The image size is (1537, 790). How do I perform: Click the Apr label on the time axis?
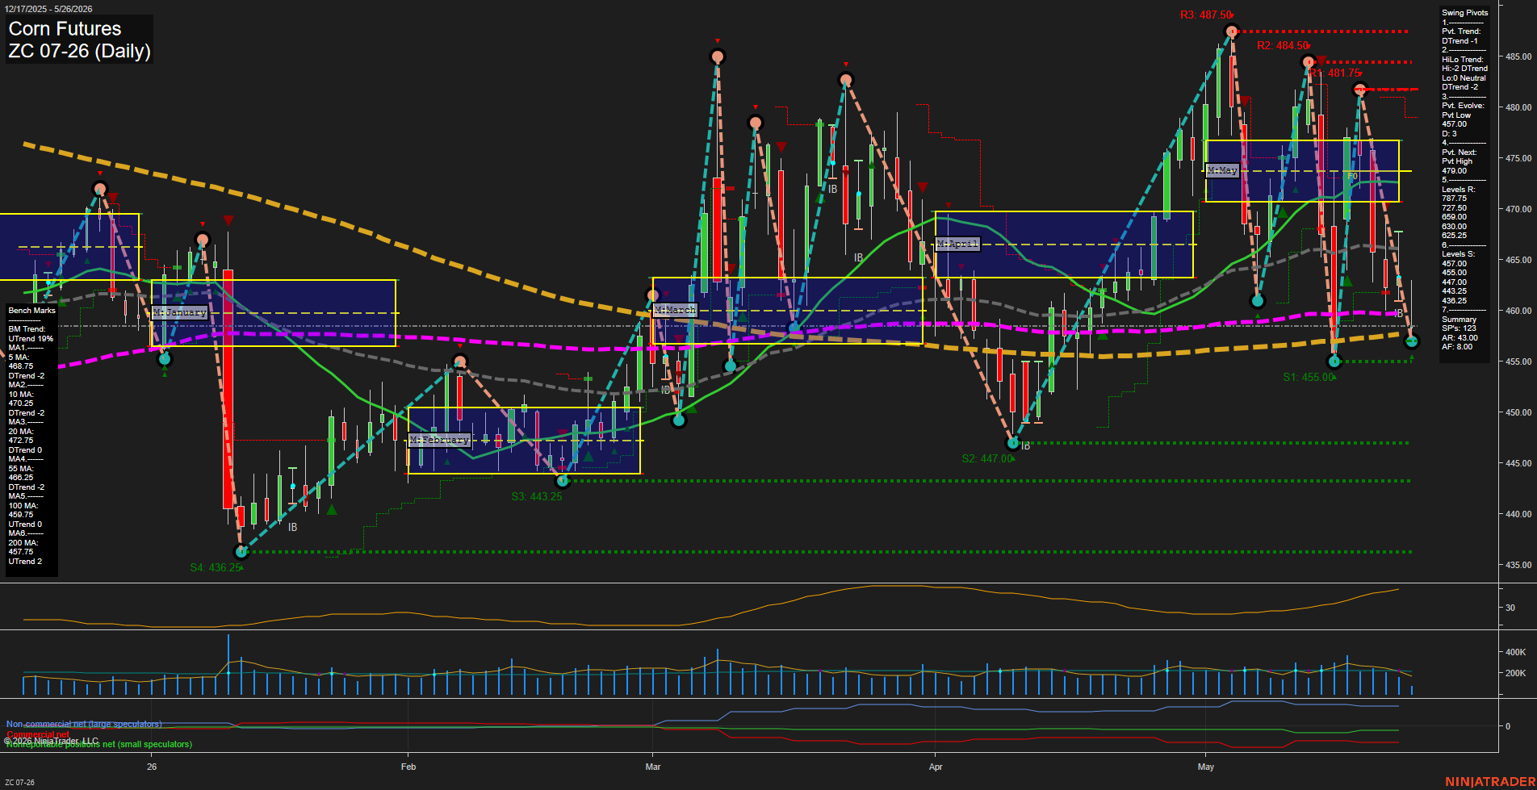point(936,767)
